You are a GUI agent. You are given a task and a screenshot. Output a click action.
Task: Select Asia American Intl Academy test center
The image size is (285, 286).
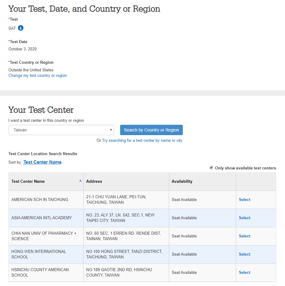245,218
